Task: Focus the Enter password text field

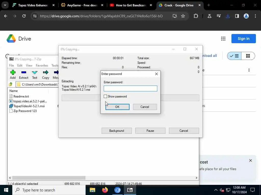Action: click(x=130, y=88)
